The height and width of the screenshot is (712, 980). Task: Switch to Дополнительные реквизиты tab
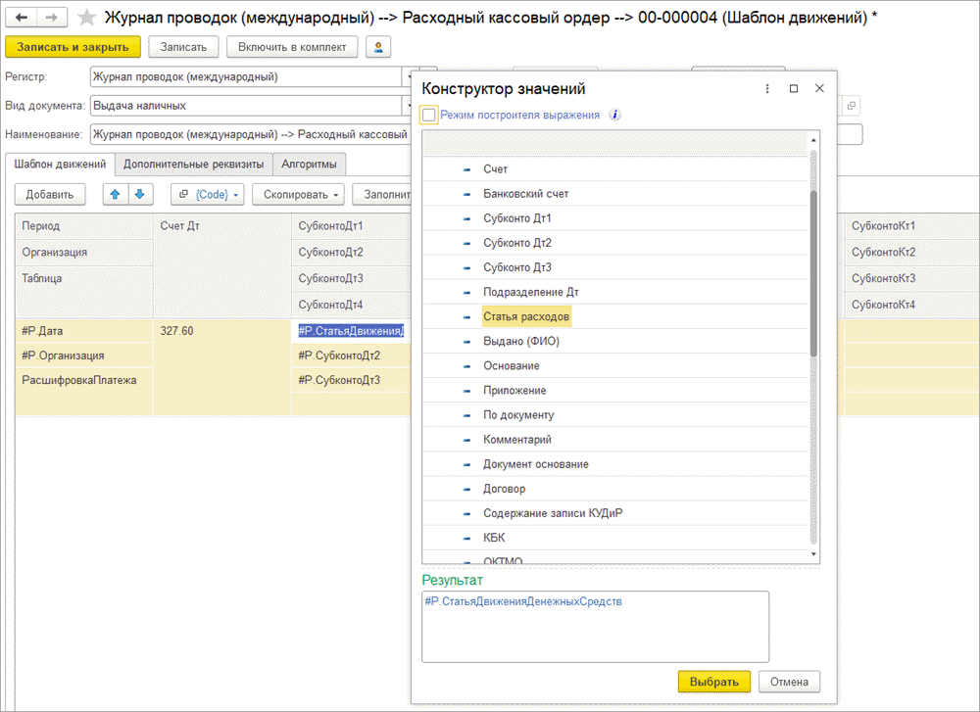tap(193, 165)
